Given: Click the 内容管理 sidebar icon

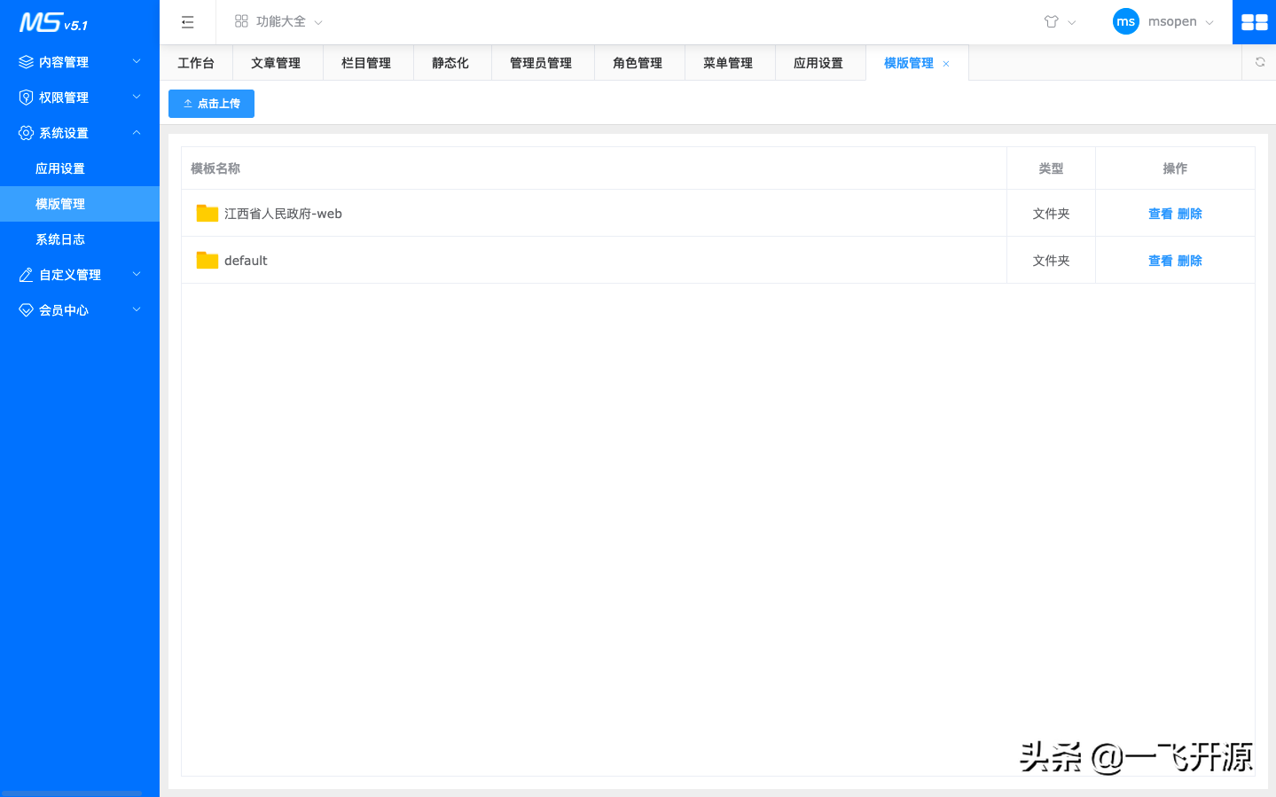Looking at the screenshot, I should click(25, 61).
